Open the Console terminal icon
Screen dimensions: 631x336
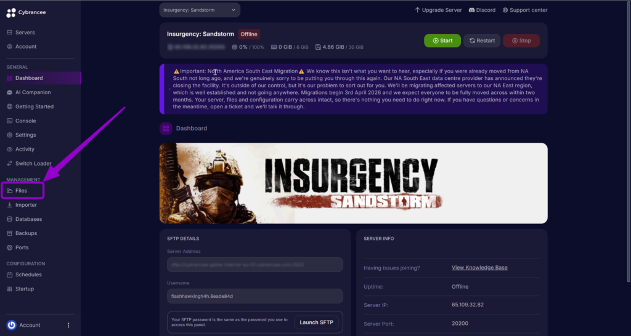click(x=10, y=121)
